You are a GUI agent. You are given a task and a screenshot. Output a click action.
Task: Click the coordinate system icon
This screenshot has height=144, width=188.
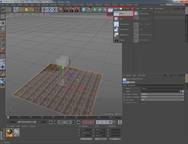(60, 9)
